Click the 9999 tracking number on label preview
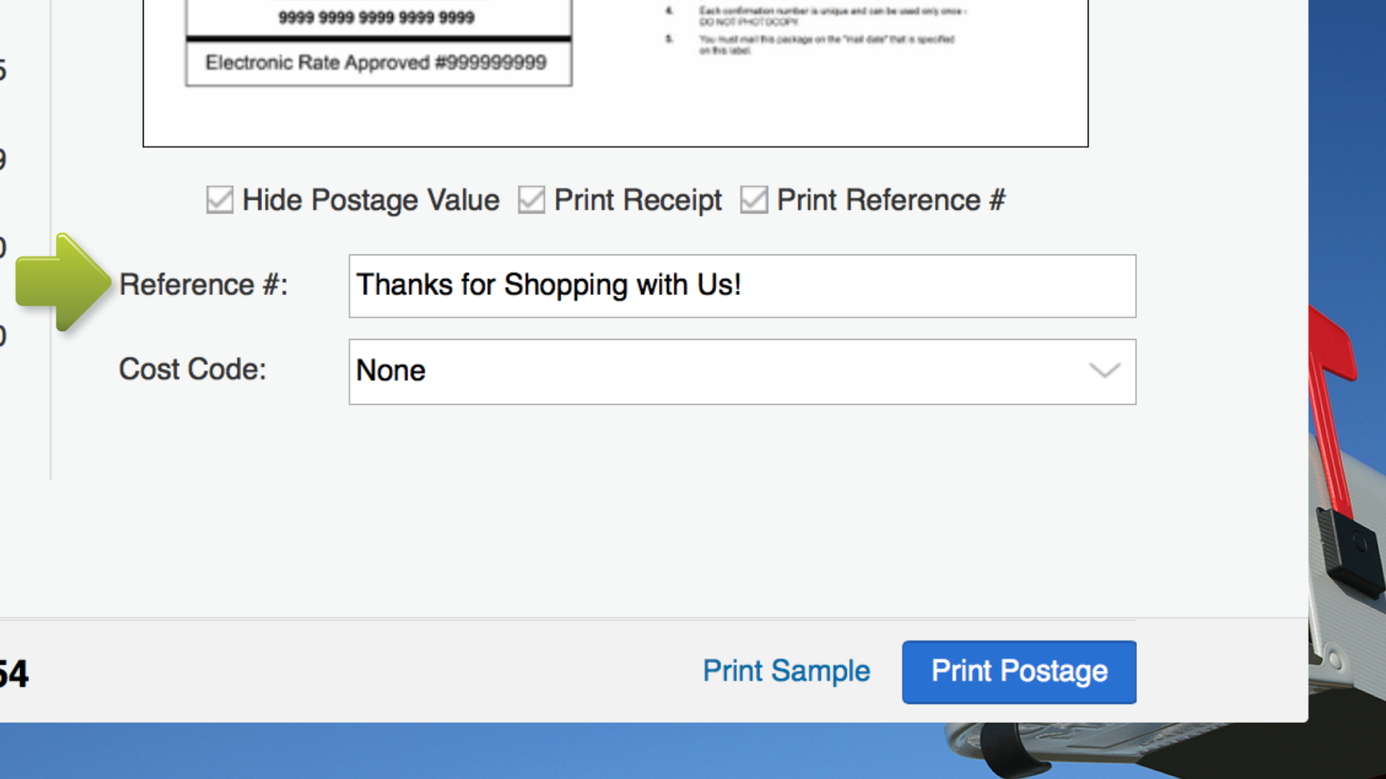Image resolution: width=1386 pixels, height=779 pixels. 376,17
